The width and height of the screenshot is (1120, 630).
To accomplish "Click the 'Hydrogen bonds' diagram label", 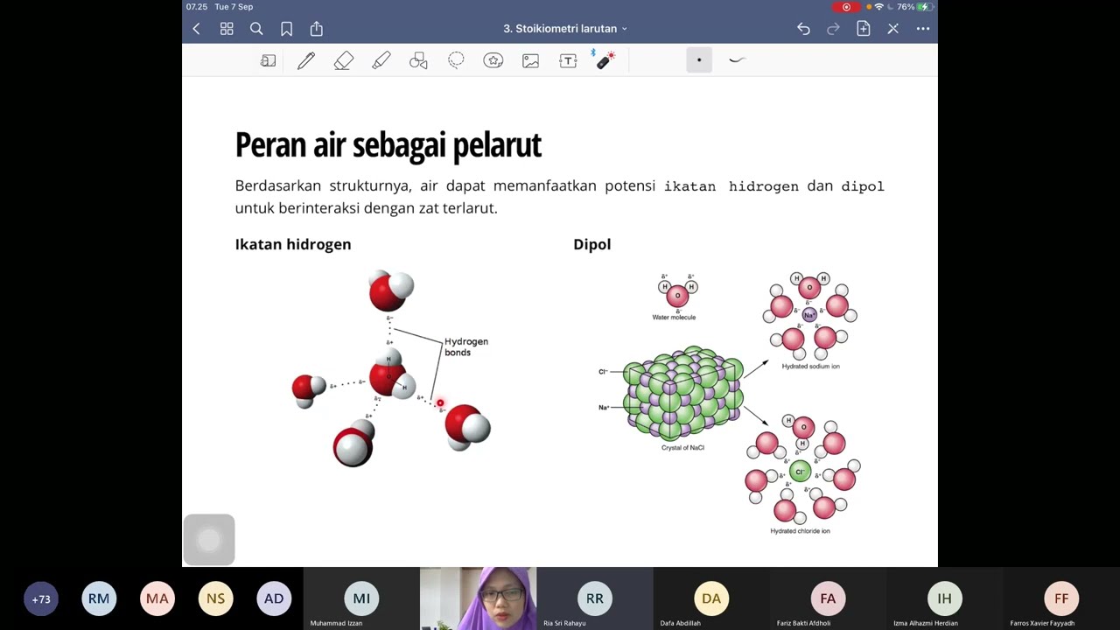I will (466, 346).
